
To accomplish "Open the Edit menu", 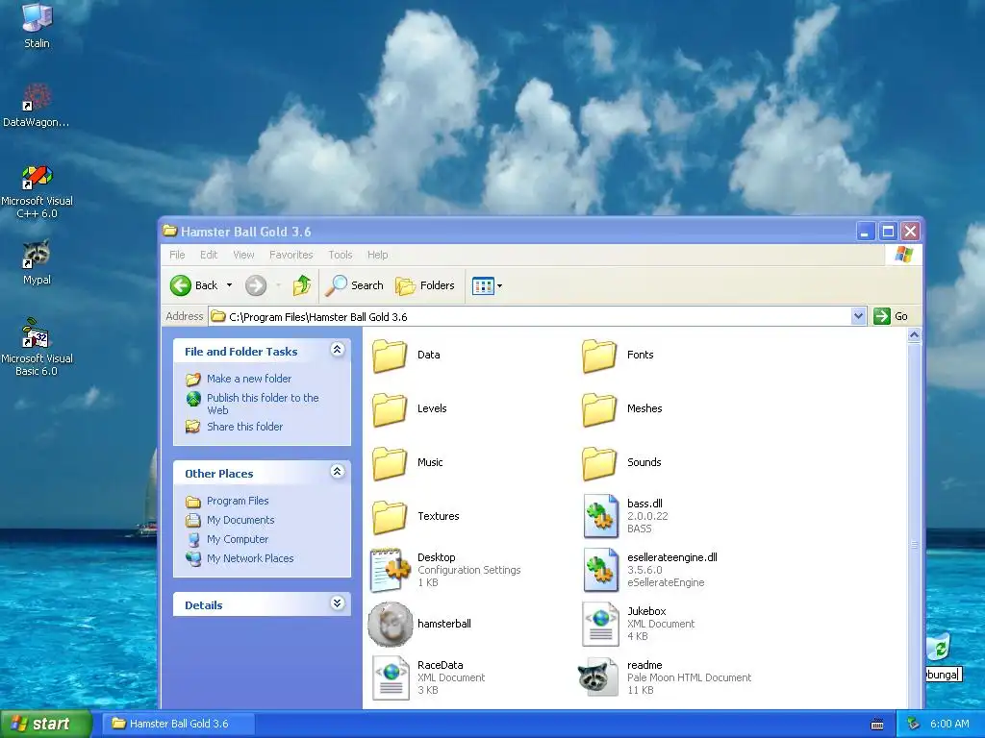I will 209,255.
